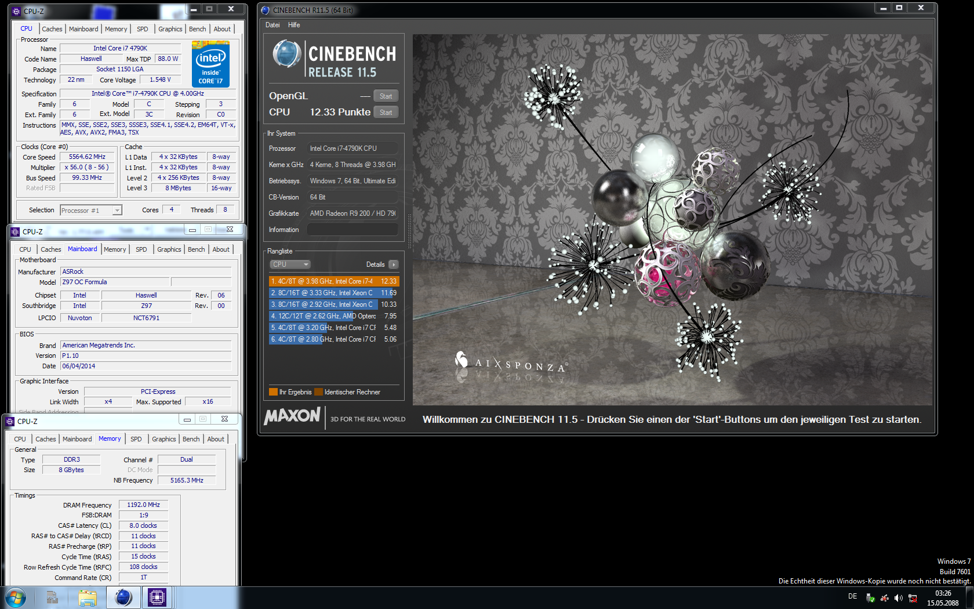
Task: Select ranking row 2 8C/16T @ 3.33 GHz
Action: coord(334,293)
